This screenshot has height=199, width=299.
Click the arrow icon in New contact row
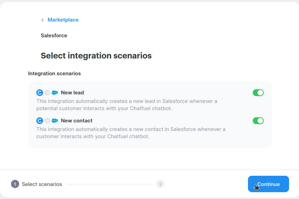(47, 121)
